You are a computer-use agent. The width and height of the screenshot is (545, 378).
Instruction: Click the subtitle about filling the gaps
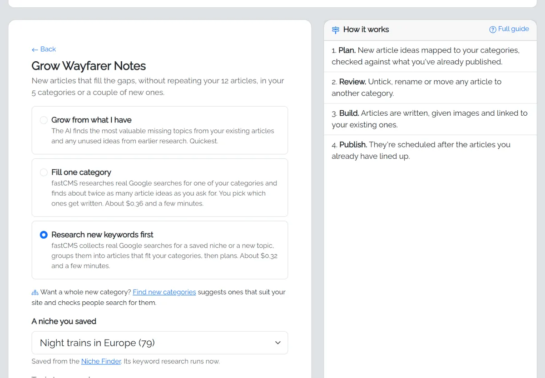click(x=158, y=86)
